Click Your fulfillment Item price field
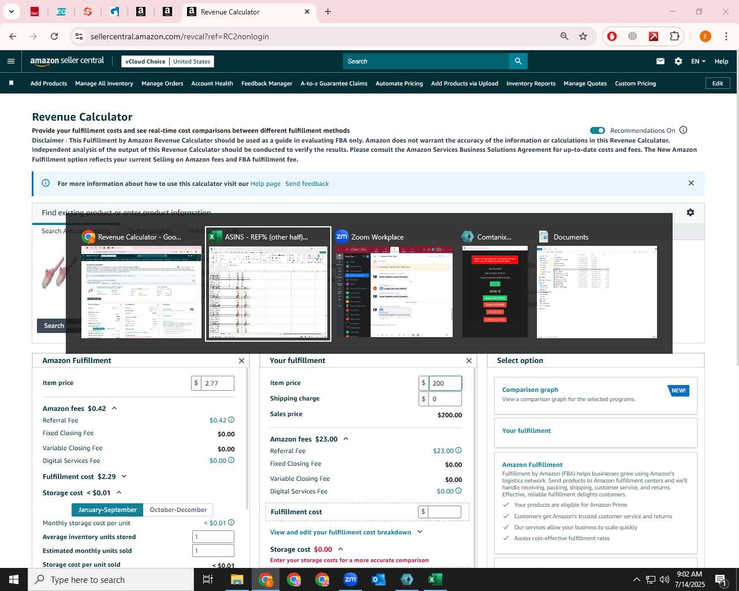The height and width of the screenshot is (591, 739). click(445, 383)
